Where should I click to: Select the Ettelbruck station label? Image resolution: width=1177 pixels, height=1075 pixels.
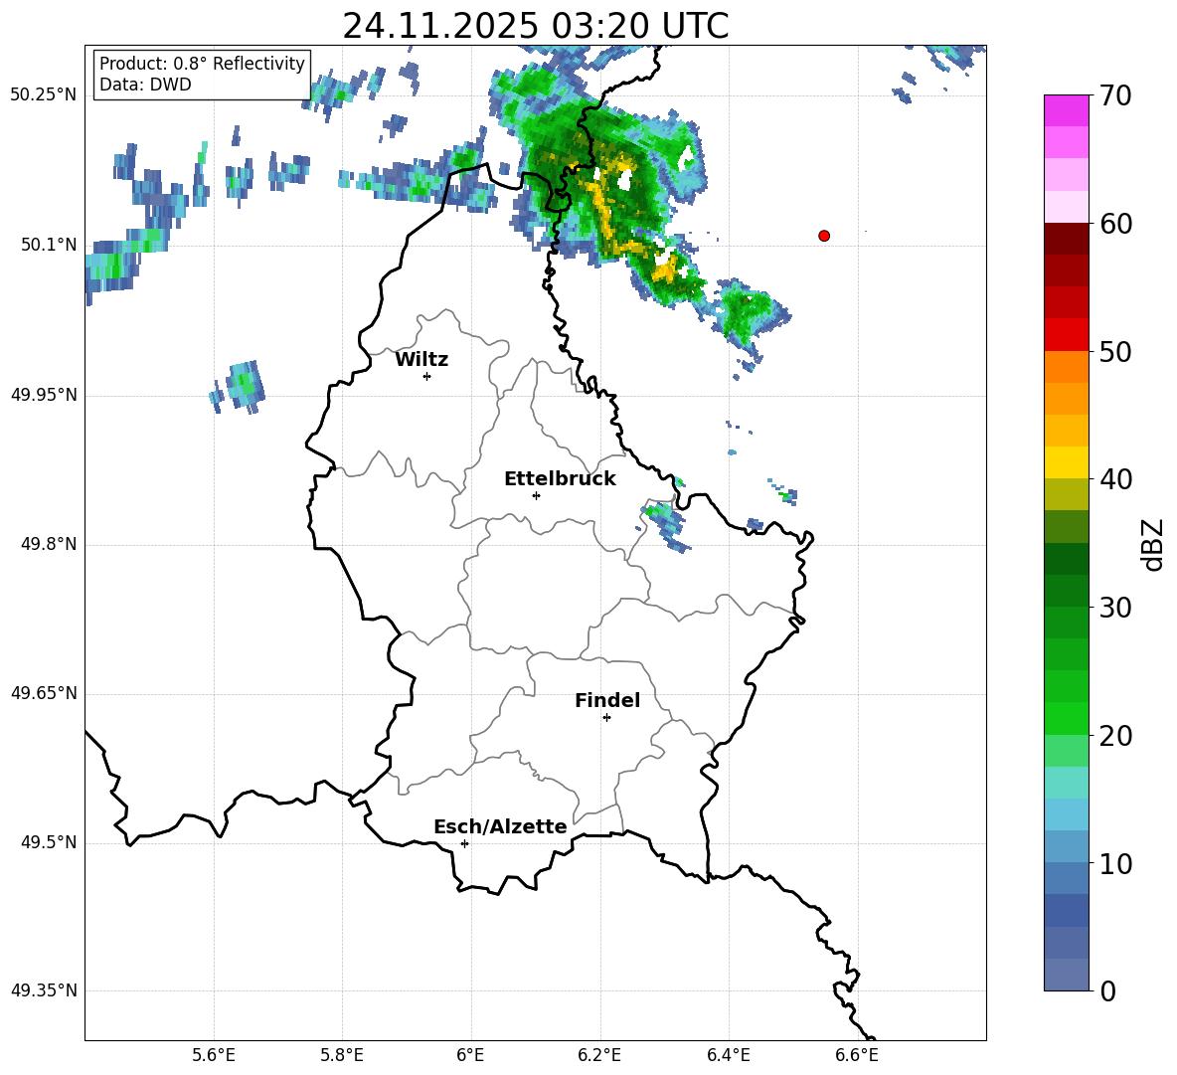click(x=560, y=479)
